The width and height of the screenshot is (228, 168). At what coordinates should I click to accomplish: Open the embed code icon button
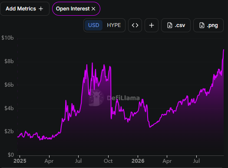coord(135,25)
